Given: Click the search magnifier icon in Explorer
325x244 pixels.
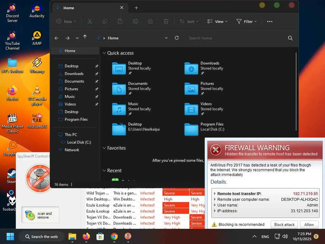Looking at the screenshot, I should point(290,38).
